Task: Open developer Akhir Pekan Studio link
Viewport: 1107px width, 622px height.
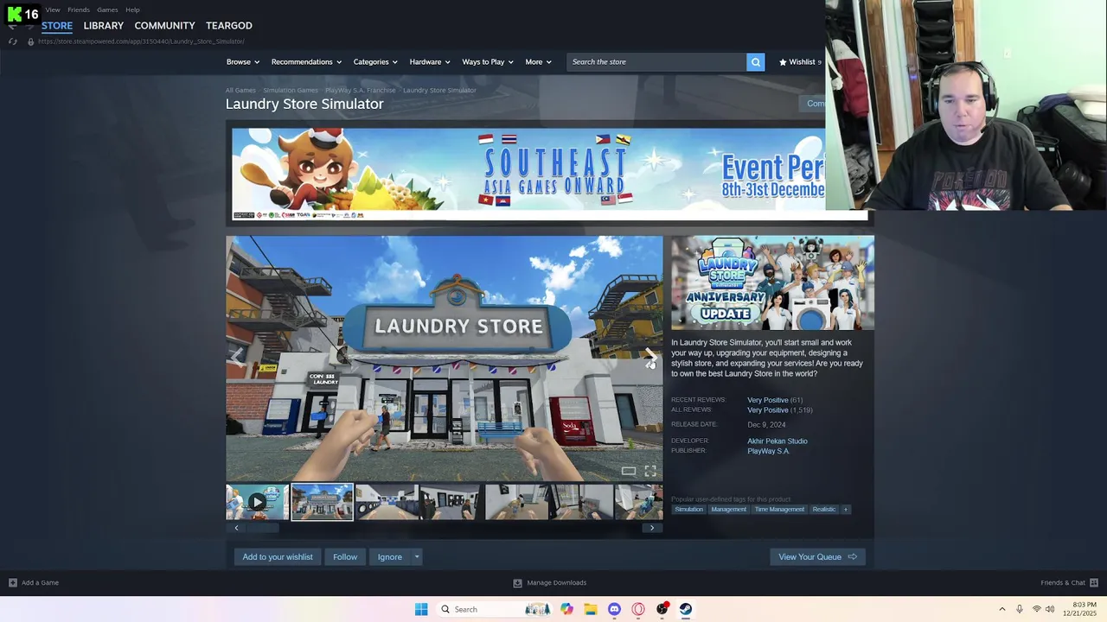Action: 777,441
